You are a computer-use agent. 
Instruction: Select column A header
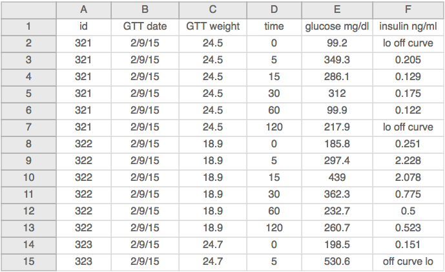[x=83, y=10]
